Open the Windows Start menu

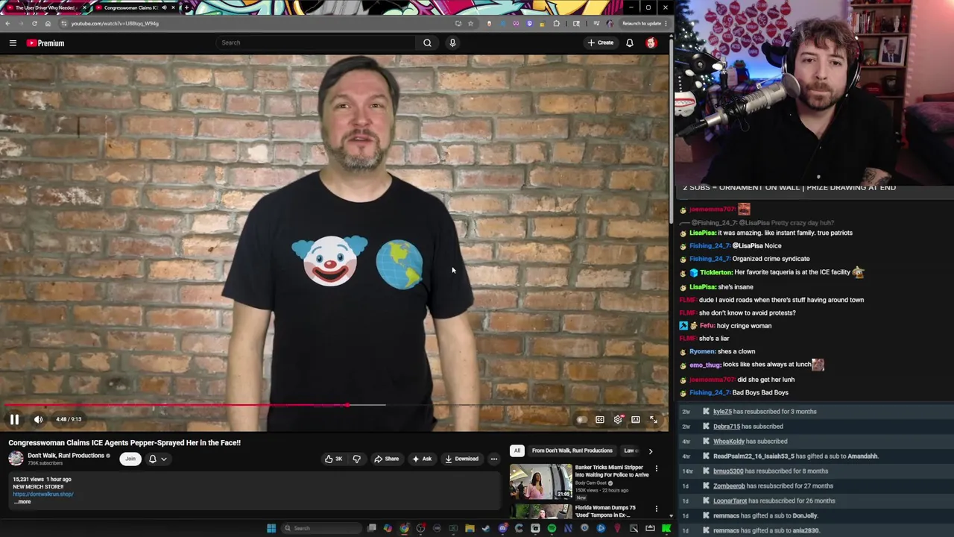(271, 528)
